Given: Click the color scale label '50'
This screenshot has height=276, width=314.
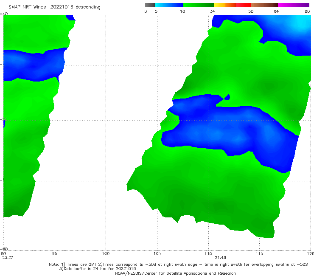Looking at the screenshot, I should 251,11.
